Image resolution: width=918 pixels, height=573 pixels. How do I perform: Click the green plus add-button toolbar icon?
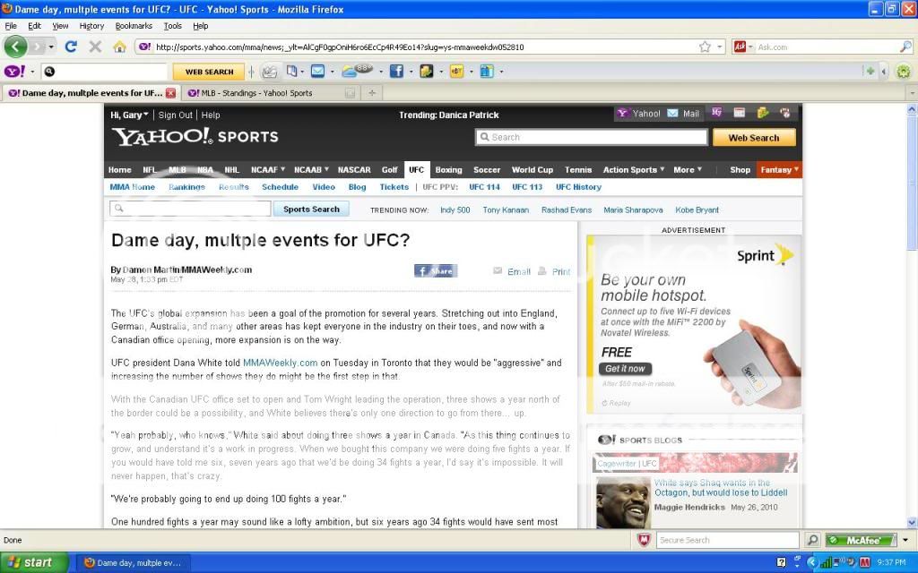(870, 72)
